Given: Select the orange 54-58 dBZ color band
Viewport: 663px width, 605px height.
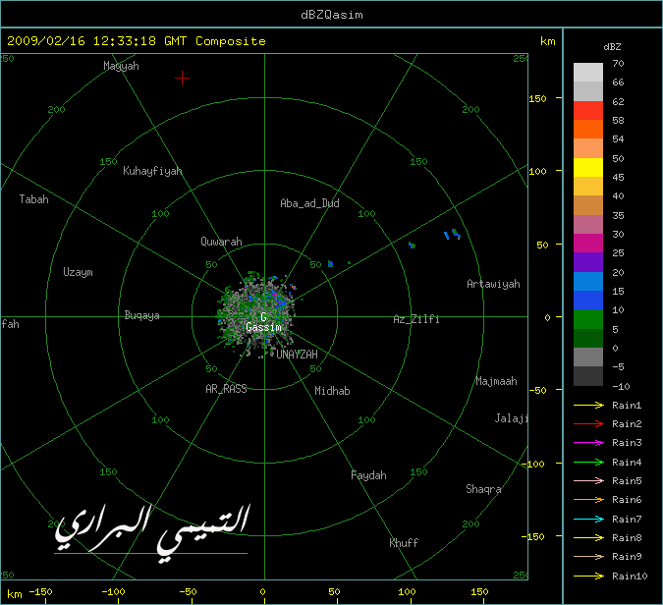Looking at the screenshot, I should 588,130.
